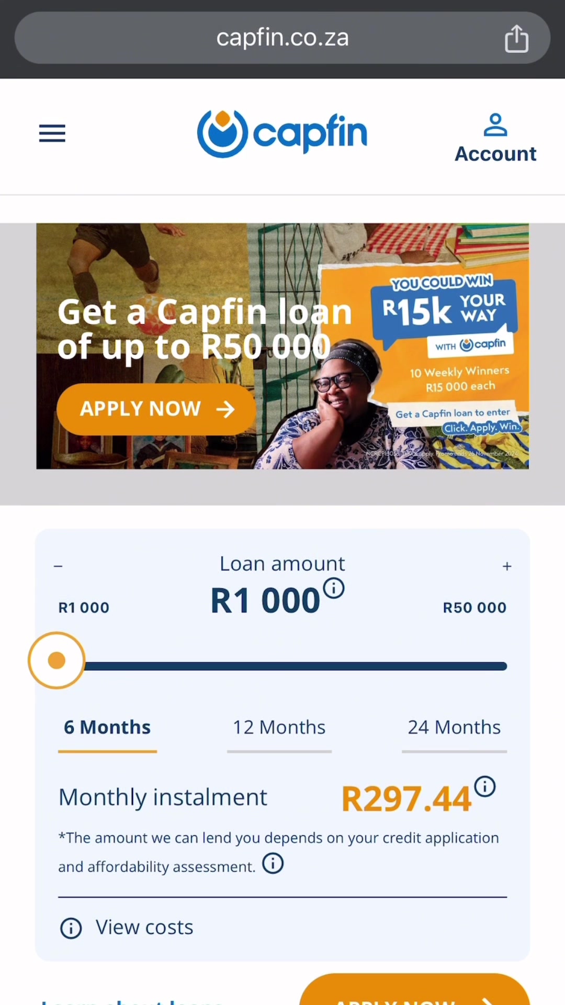Click the R15k Your Way promo graphic
565x1005 pixels.
(x=445, y=314)
